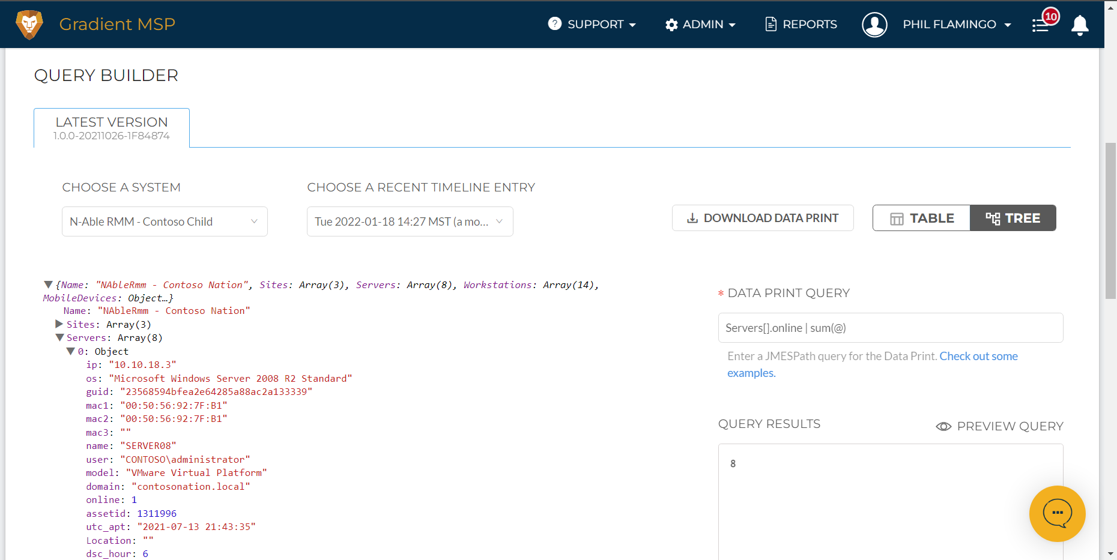Expand the Sites Array(3) node
The image size is (1117, 560).
pos(59,324)
